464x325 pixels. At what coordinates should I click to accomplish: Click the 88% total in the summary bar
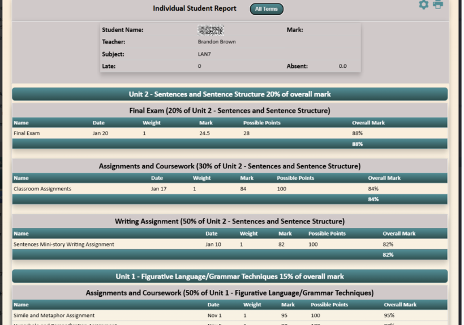coord(357,144)
